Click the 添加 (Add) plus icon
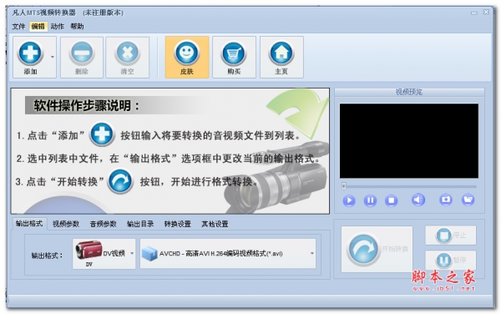 pyautogui.click(x=30, y=53)
